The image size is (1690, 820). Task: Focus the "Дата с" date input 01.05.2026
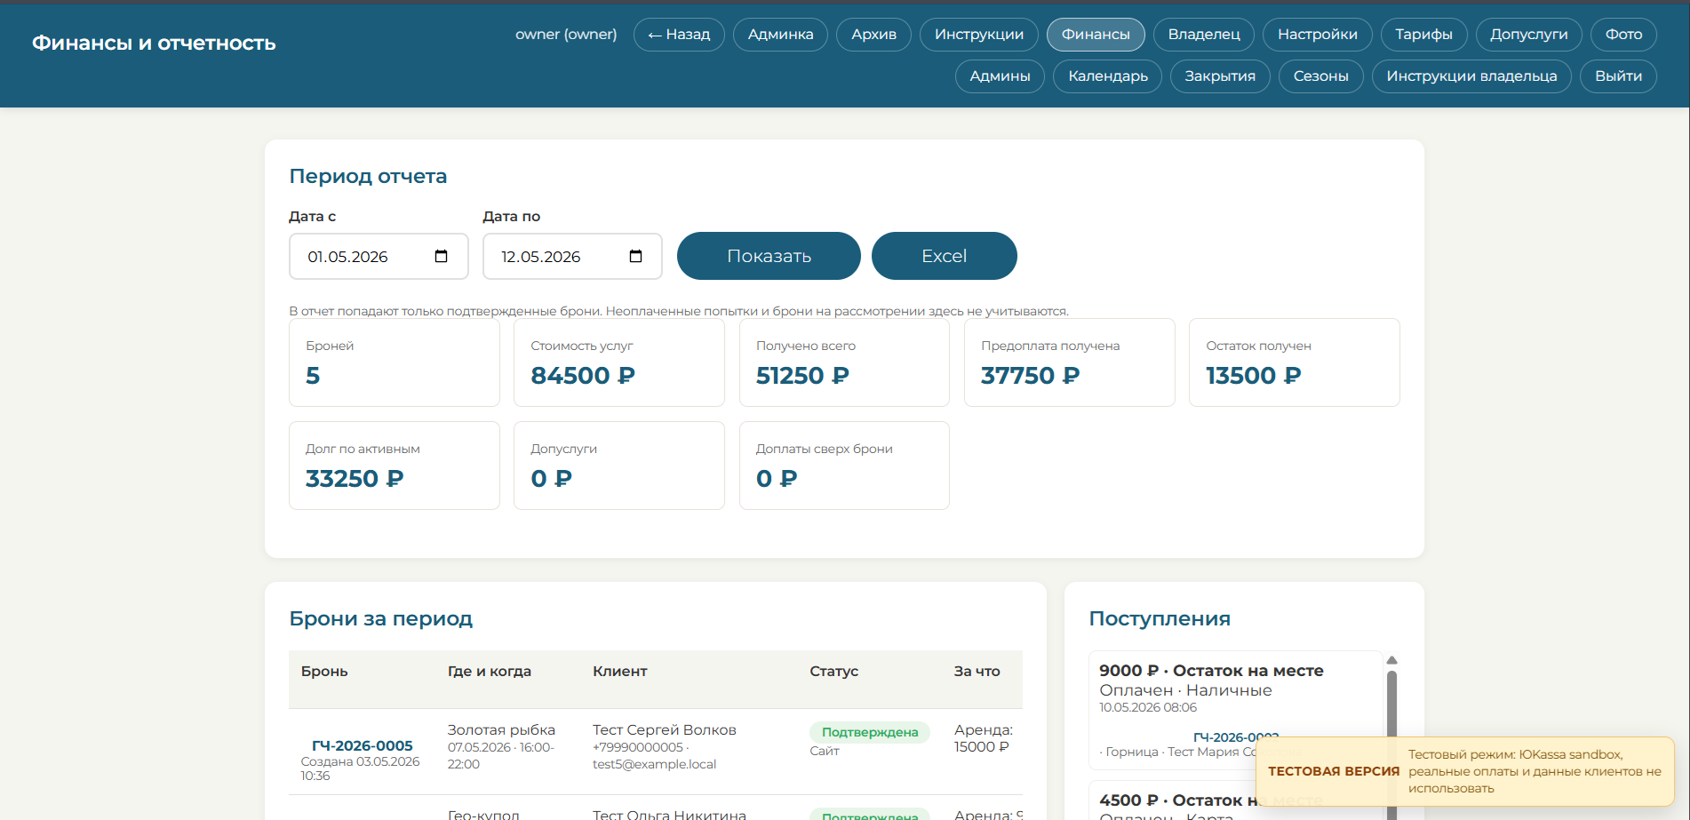pyautogui.click(x=379, y=257)
